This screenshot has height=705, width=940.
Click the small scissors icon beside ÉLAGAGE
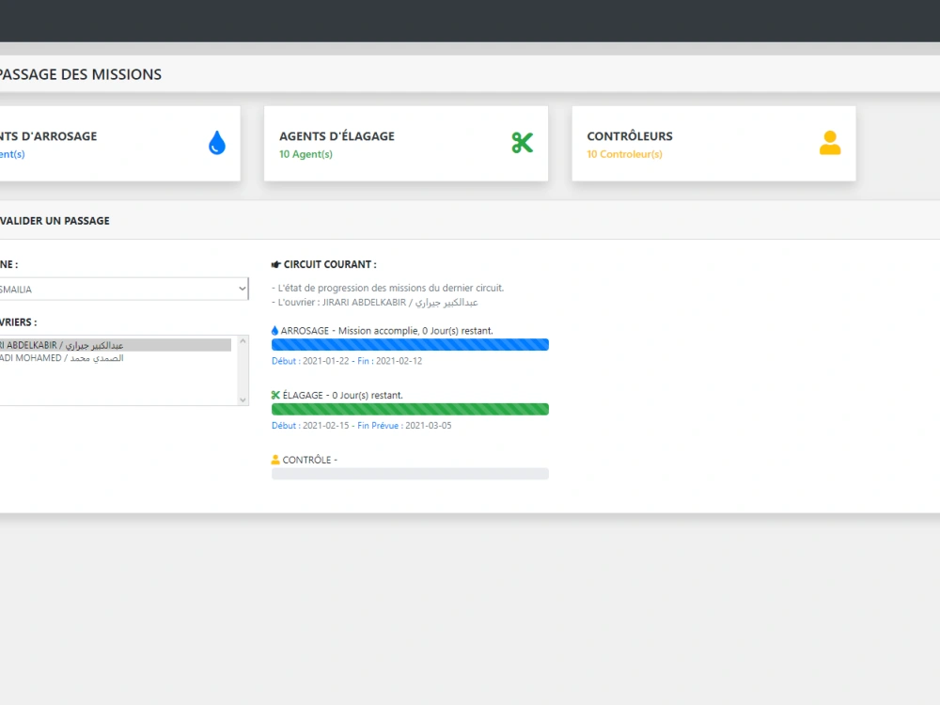(275, 395)
